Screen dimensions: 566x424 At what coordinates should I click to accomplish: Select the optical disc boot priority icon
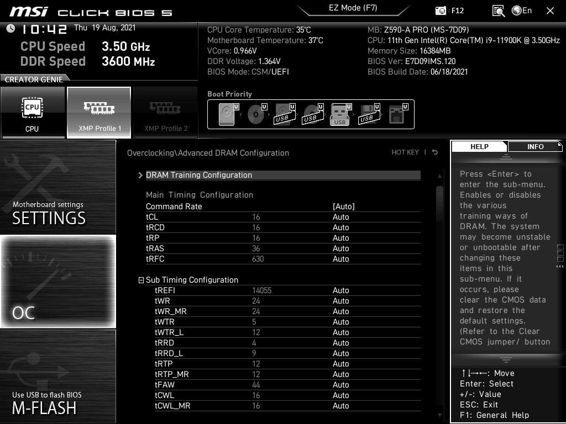[x=256, y=114]
